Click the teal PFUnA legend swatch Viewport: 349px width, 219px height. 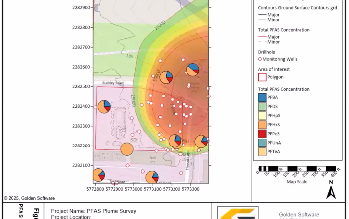click(x=262, y=143)
